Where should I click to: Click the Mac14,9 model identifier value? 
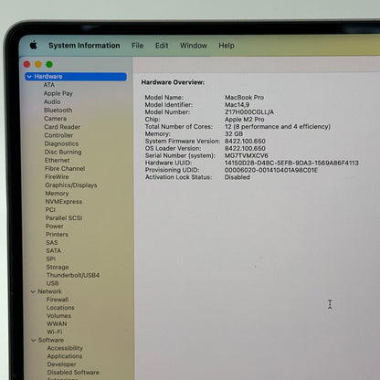coord(237,105)
